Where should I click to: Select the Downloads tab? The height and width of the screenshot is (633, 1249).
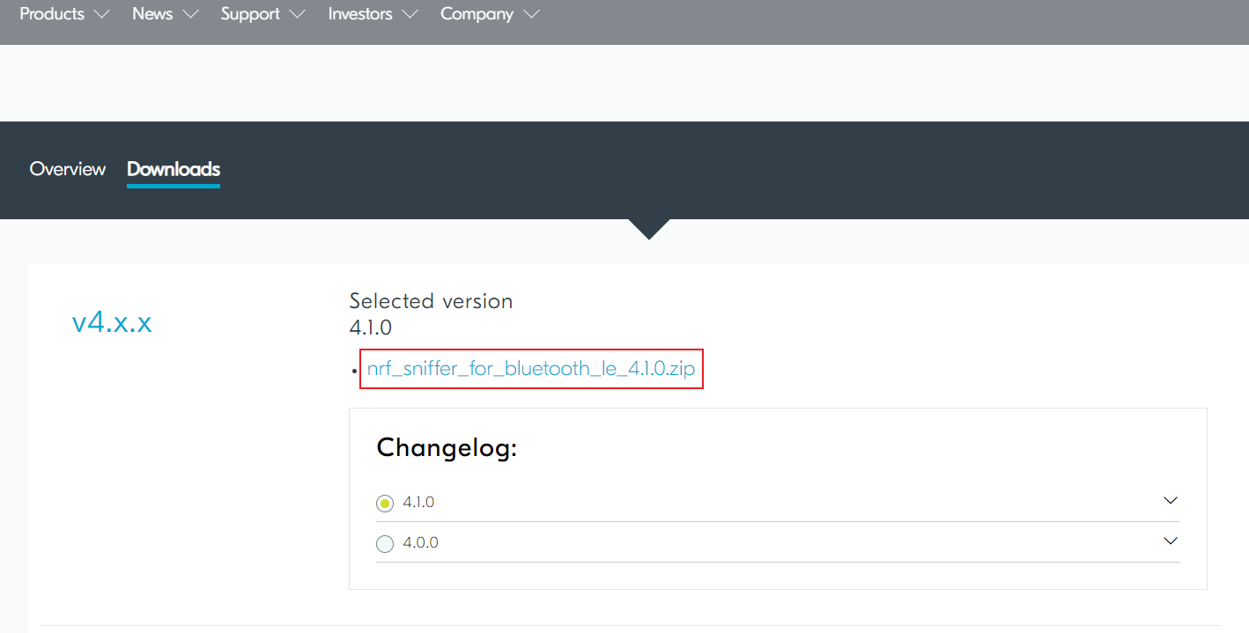tap(174, 169)
